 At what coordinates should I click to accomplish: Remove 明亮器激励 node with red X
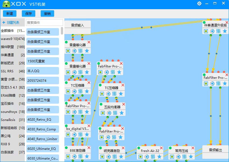click(x=123, y=148)
